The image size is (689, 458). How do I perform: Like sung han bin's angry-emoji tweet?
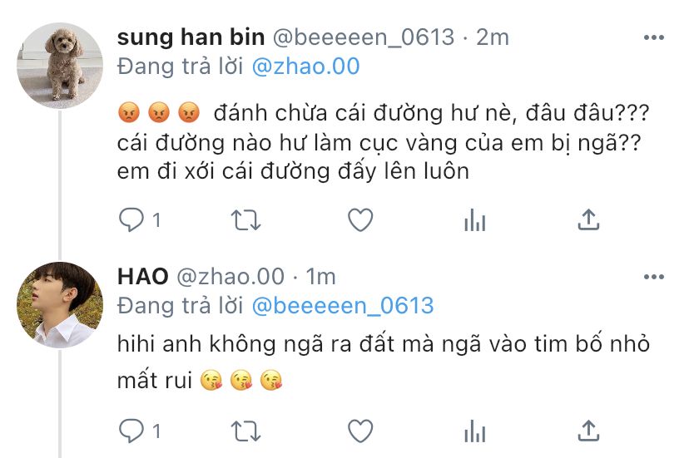361,219
